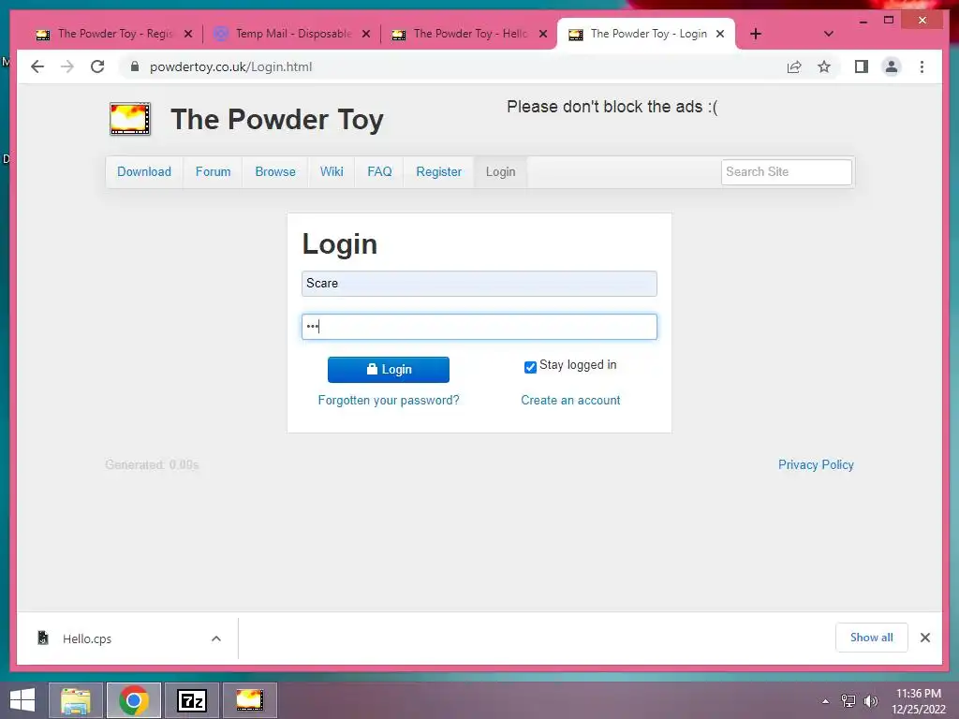Click the Search Site box
Image resolution: width=959 pixels, height=719 pixels.
point(786,172)
